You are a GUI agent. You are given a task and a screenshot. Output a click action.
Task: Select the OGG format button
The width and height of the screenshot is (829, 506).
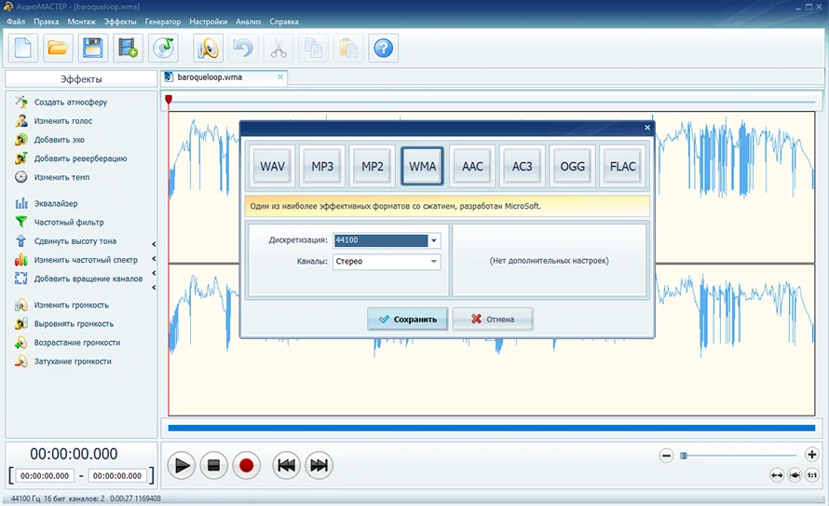pyautogui.click(x=573, y=167)
